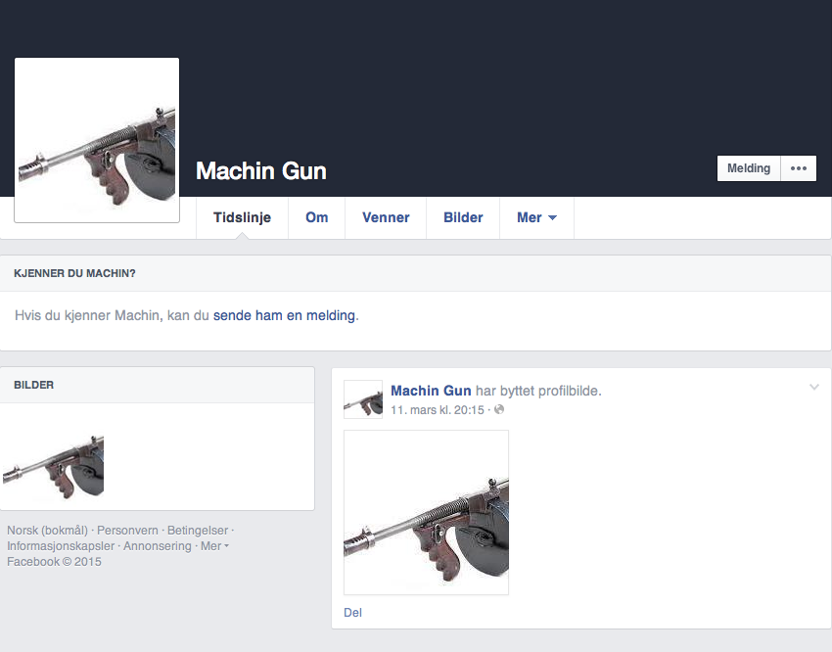Click the small avatar beside the post
Viewport: 832px width, 652px height.
coord(363,399)
